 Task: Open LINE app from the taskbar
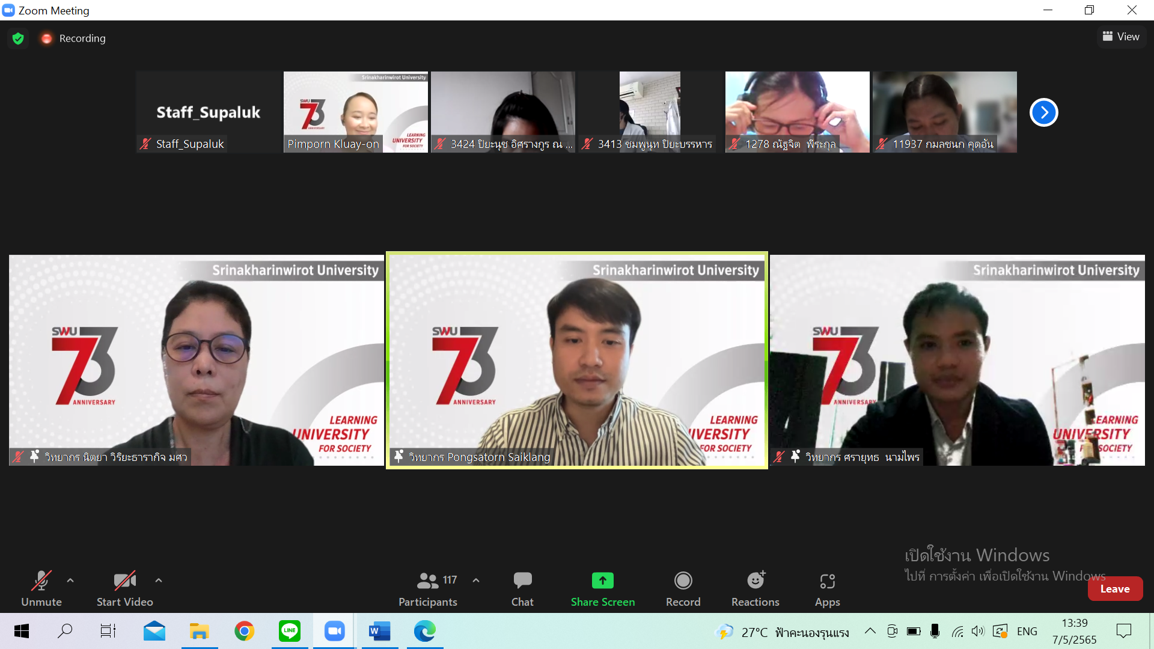[x=290, y=631]
